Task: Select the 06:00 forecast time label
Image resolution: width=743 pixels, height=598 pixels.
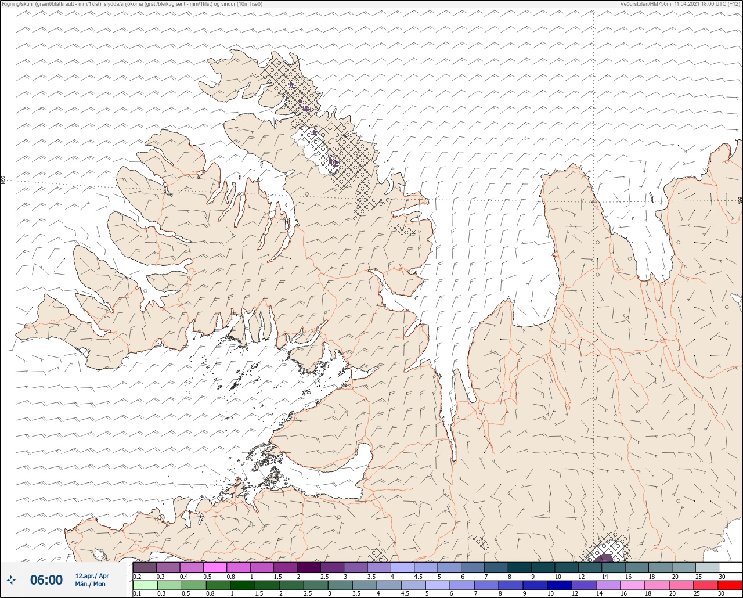Action: (x=46, y=579)
